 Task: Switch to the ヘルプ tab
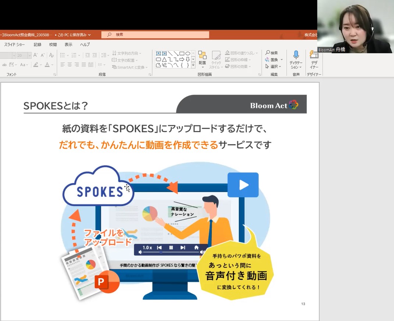[85, 44]
